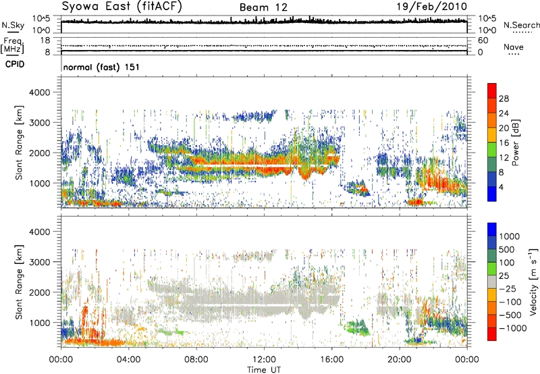
Task: Click the 'Time UT' axis title
Action: (264, 370)
